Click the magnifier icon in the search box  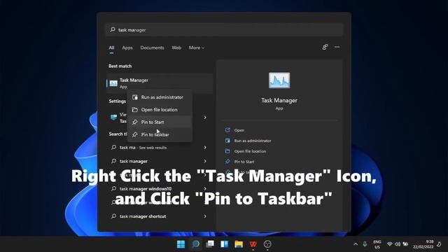113,29
